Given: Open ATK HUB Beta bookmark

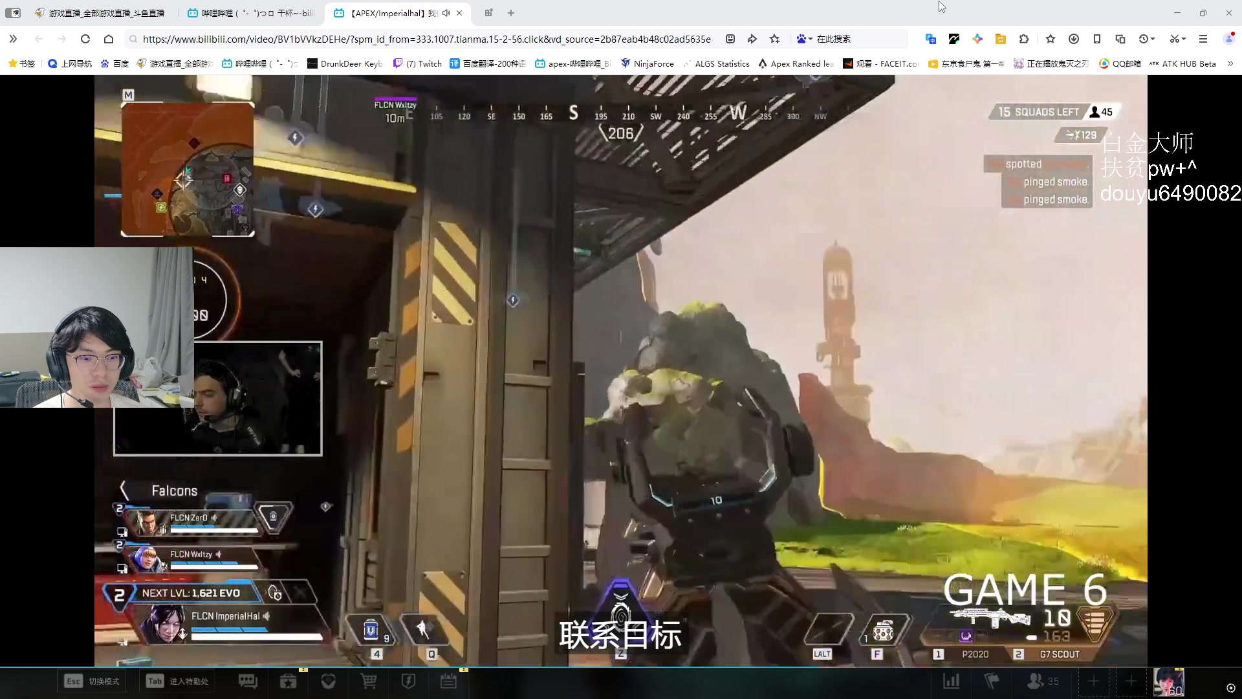Looking at the screenshot, I should (x=1182, y=63).
